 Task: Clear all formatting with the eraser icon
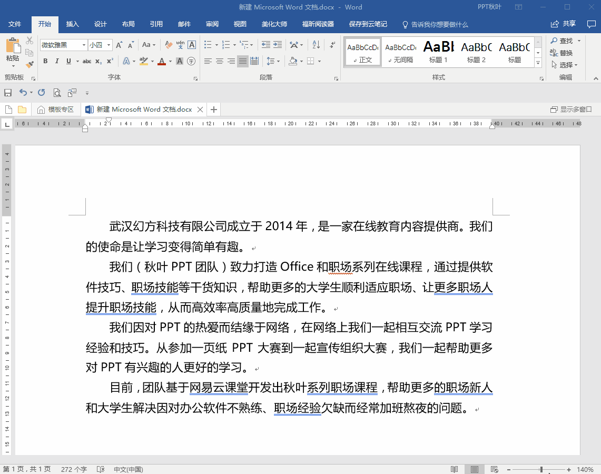pos(169,45)
